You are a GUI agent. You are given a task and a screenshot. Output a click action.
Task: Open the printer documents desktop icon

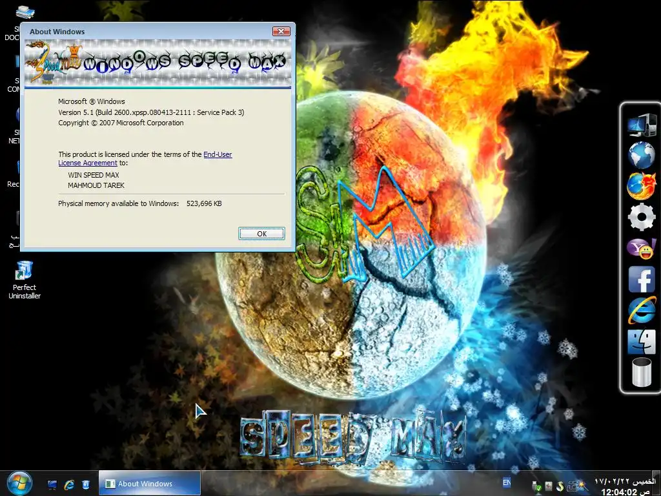(x=24, y=12)
